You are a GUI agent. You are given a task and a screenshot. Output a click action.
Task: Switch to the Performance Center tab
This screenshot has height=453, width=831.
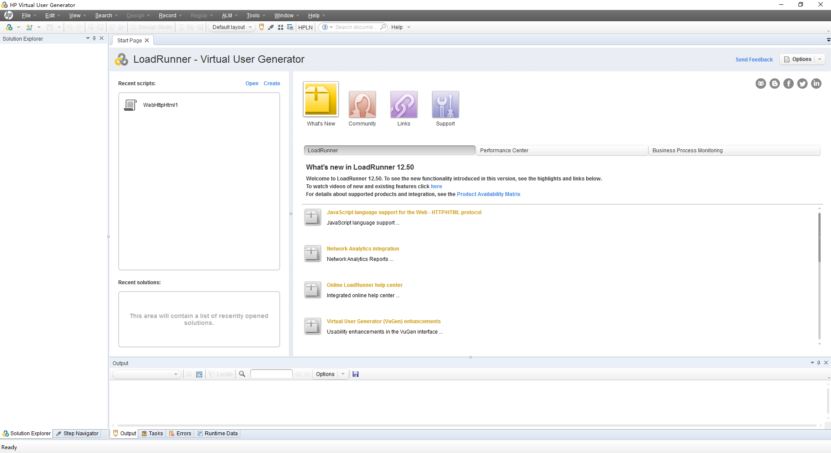pos(562,151)
